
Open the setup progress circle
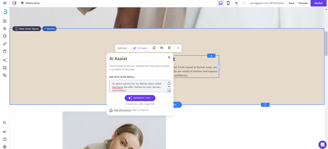[4, 12]
